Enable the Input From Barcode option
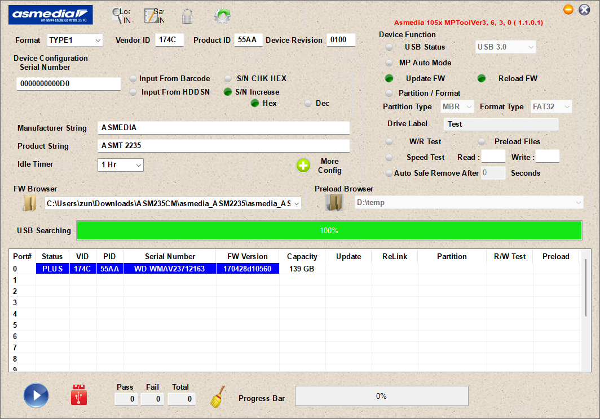This screenshot has height=419, width=600. click(133, 79)
